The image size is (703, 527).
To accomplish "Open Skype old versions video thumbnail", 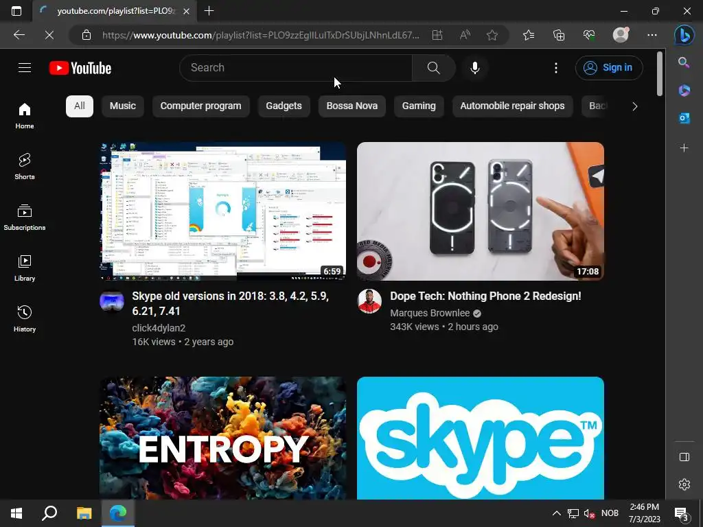I will pyautogui.click(x=223, y=211).
